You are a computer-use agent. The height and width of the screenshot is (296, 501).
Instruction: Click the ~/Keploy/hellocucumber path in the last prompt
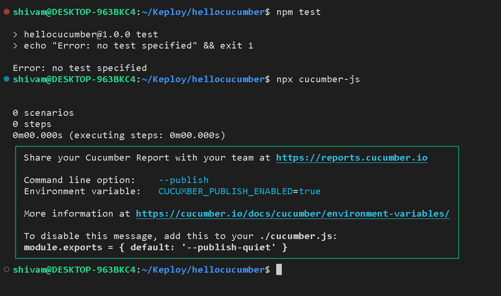coord(203,270)
